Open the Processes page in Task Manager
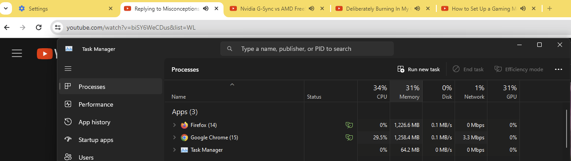The width and height of the screenshot is (571, 161). coord(111,87)
